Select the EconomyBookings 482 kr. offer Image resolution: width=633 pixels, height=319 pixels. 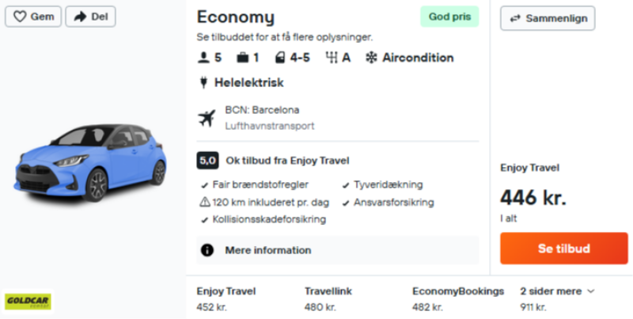[457, 298]
